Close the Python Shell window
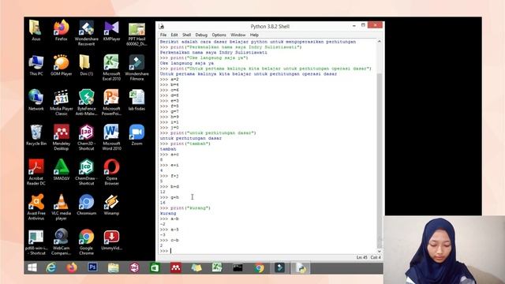This screenshot has height=284, width=505. point(376,25)
